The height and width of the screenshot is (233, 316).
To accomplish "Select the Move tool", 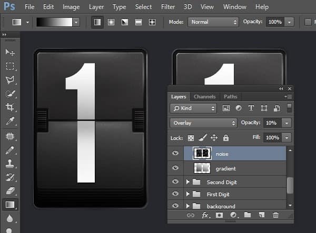I will pyautogui.click(x=10, y=52).
